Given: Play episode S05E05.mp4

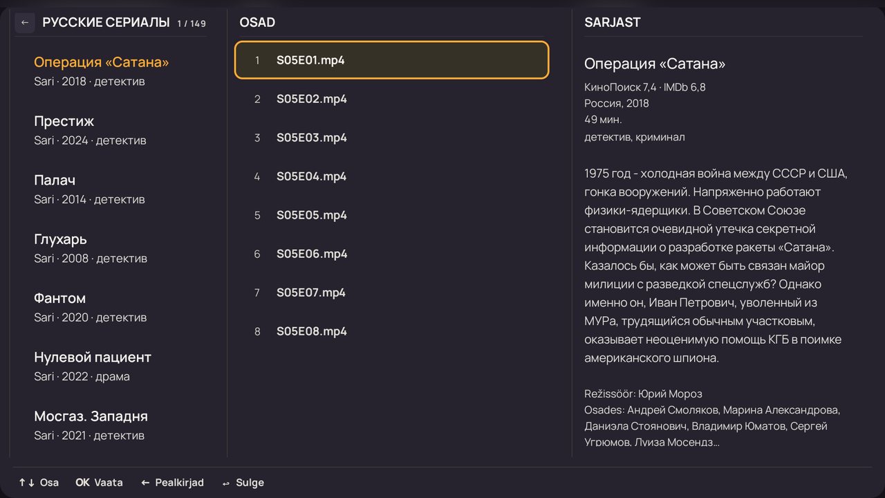Looking at the screenshot, I should [391, 215].
